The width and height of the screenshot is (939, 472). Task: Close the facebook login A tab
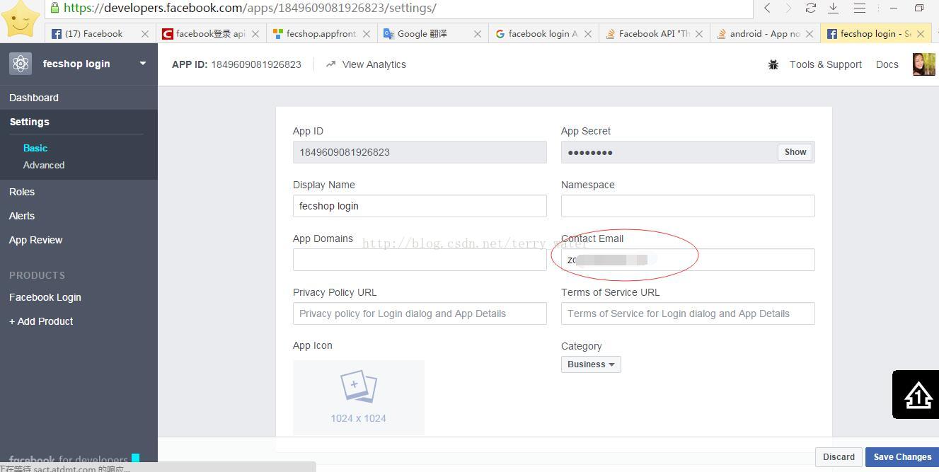[x=588, y=34]
